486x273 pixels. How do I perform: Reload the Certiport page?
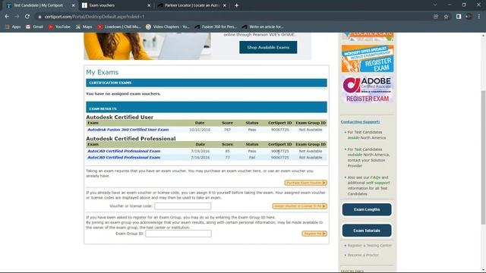click(x=27, y=17)
